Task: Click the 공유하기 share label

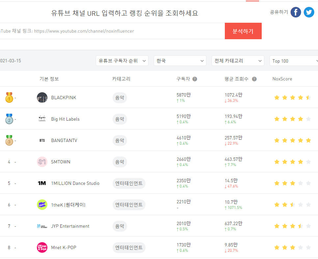Action: pos(279,12)
